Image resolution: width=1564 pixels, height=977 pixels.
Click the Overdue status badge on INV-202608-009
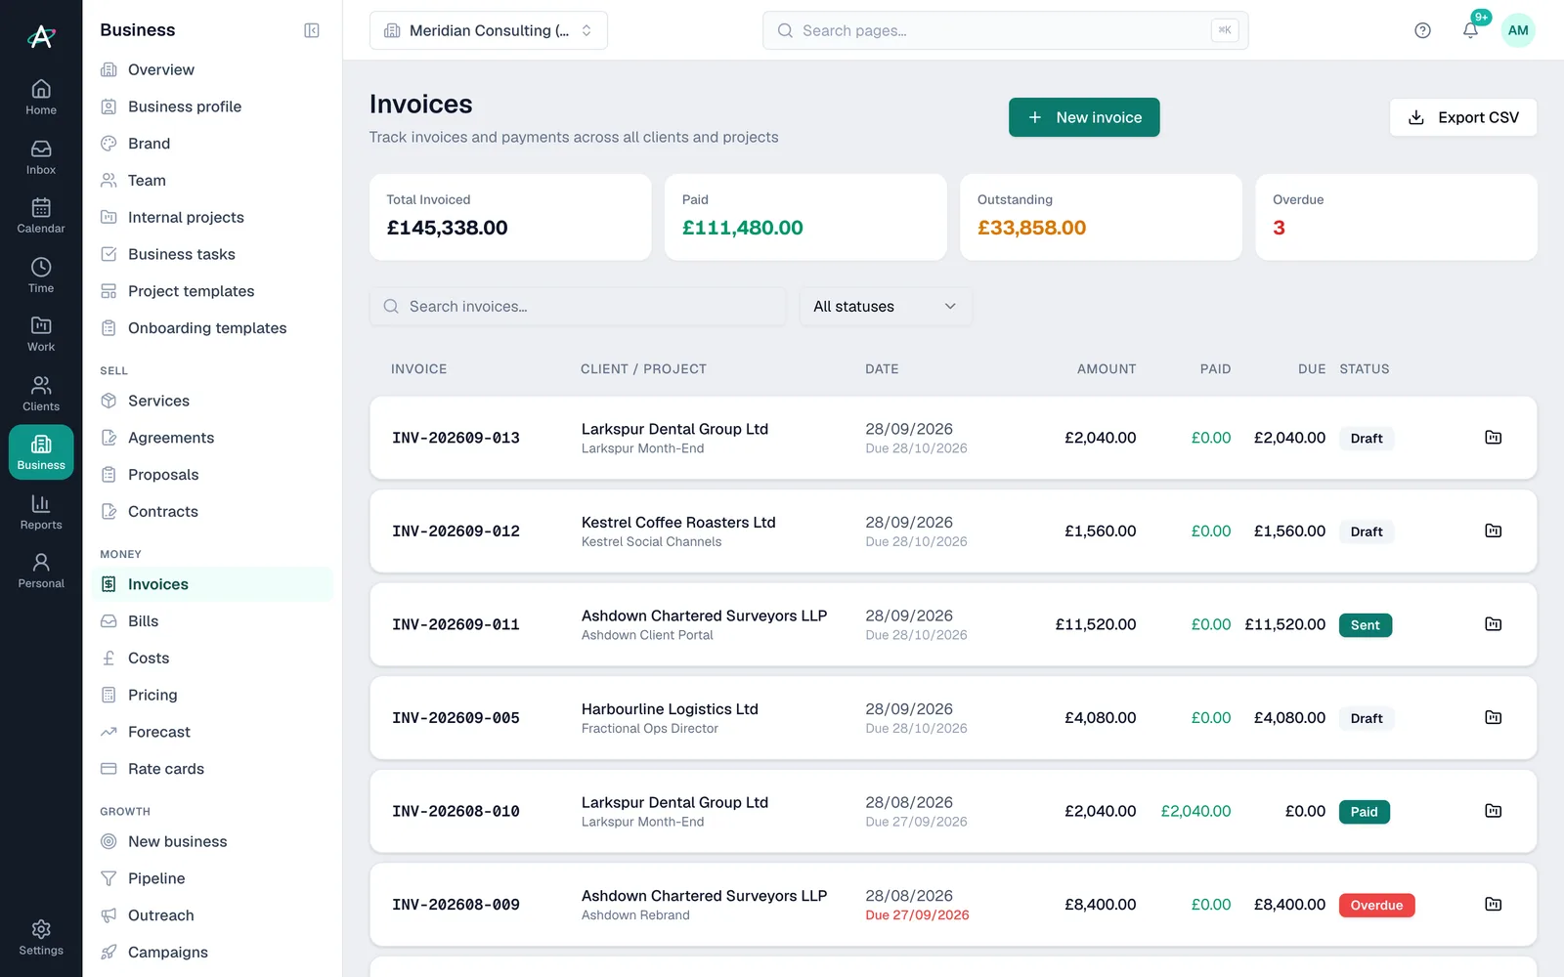click(x=1376, y=906)
